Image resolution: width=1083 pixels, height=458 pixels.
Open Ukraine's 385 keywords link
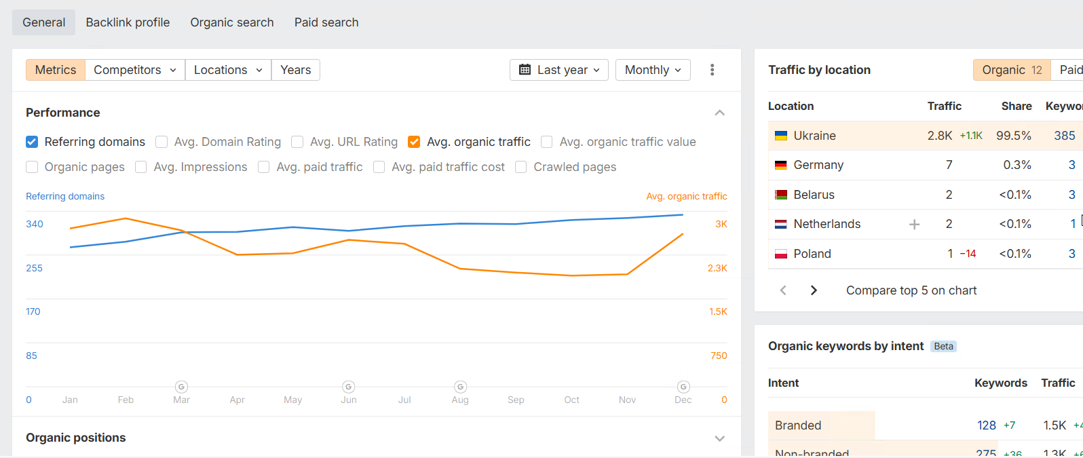tap(1064, 136)
